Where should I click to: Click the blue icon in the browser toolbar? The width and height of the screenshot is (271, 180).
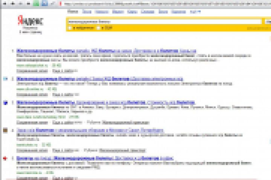pyautogui.click(x=45, y=3)
